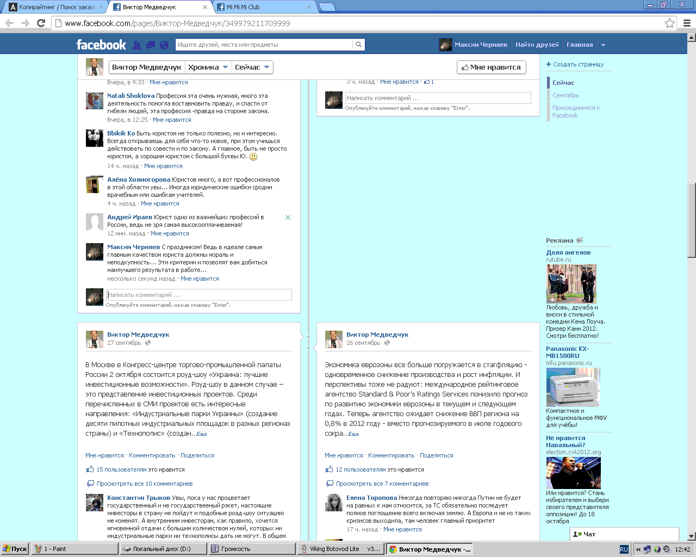
Task: Expand the Сейчас dropdown in page header
Action: (x=252, y=67)
